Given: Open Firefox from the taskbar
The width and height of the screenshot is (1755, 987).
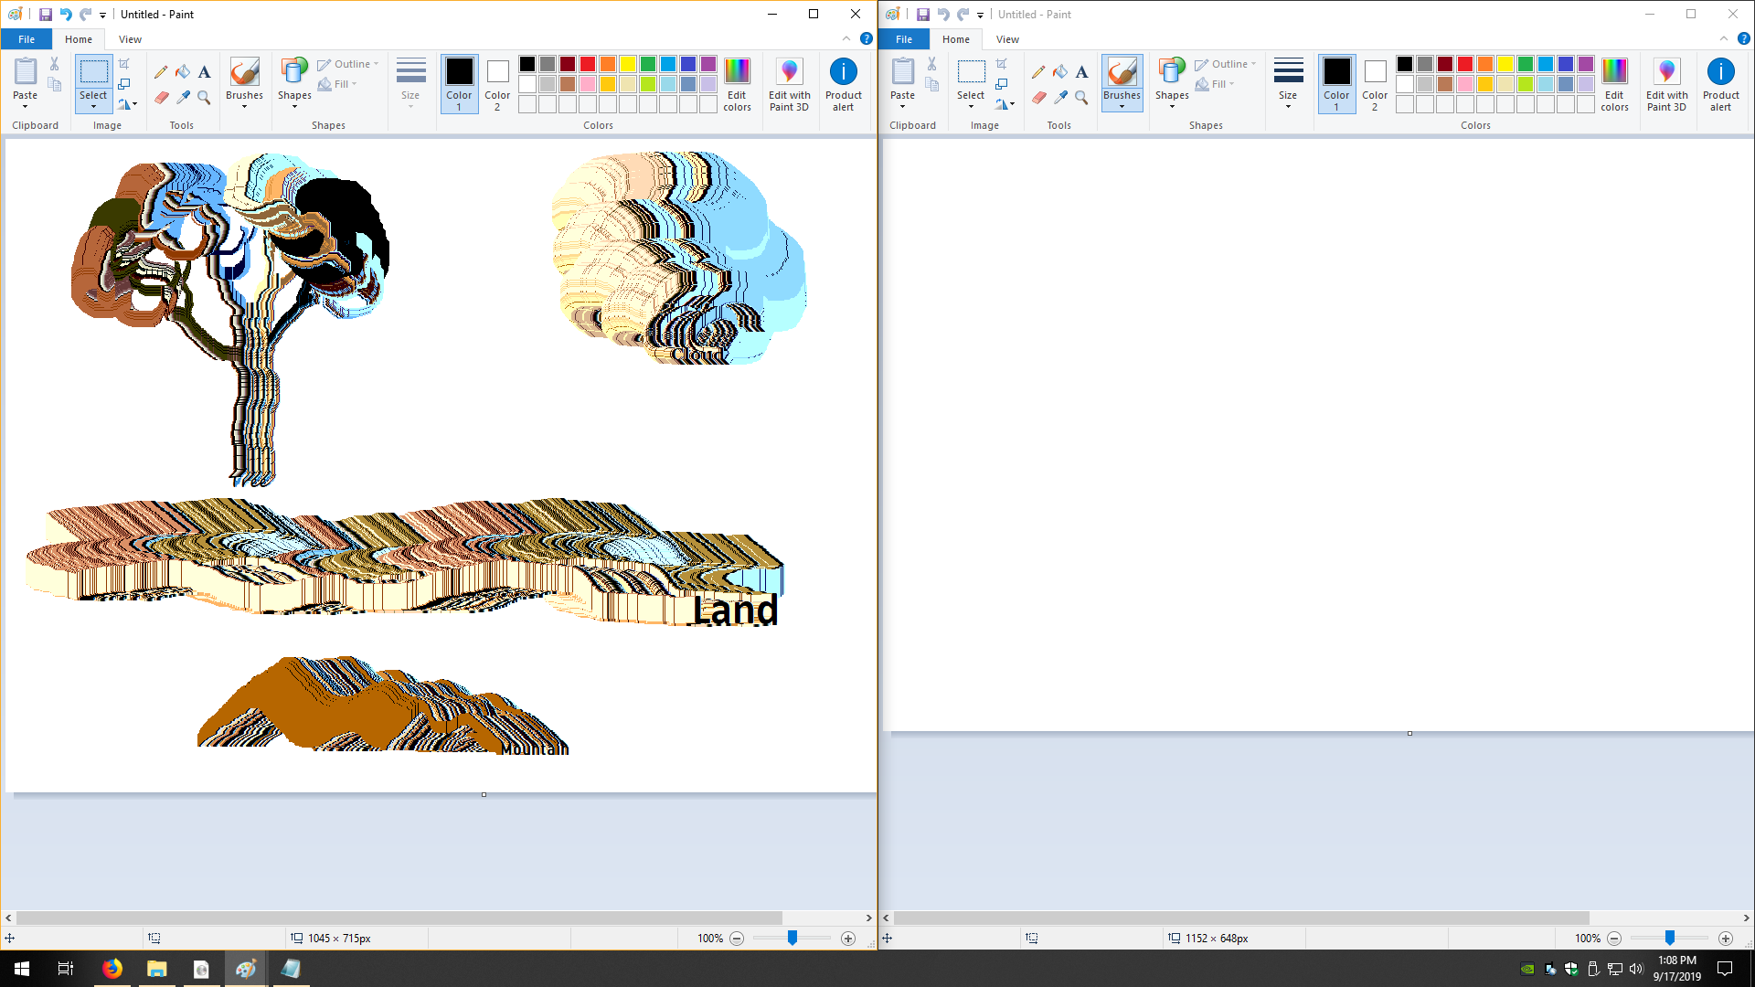Looking at the screenshot, I should [x=112, y=968].
